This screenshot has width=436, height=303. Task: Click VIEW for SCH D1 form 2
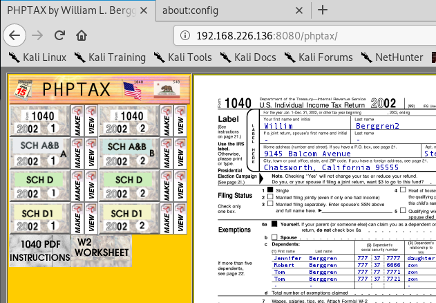[x=180, y=218]
